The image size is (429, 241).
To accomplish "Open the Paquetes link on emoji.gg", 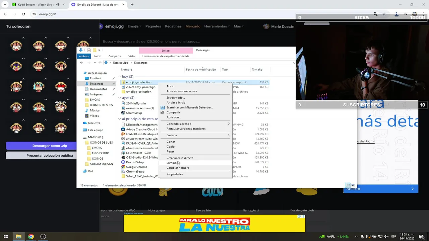I will click(153, 26).
